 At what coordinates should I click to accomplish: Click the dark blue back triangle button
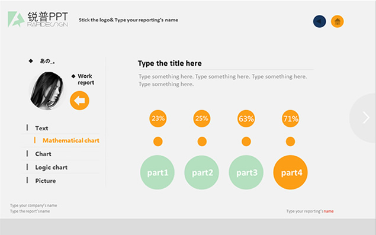(x=319, y=21)
